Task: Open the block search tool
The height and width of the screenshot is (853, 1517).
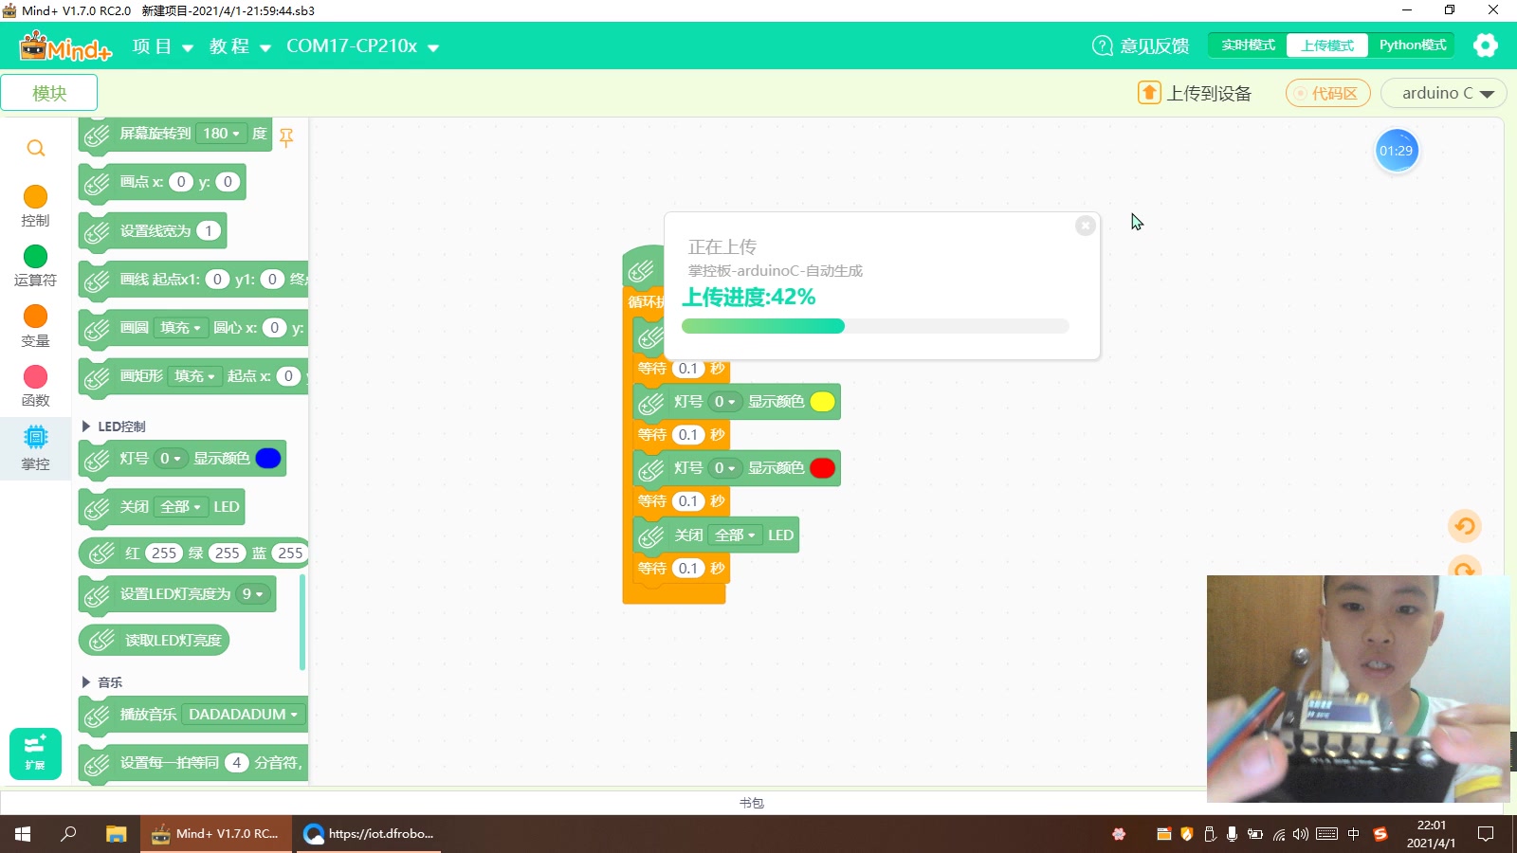Action: 35,148
